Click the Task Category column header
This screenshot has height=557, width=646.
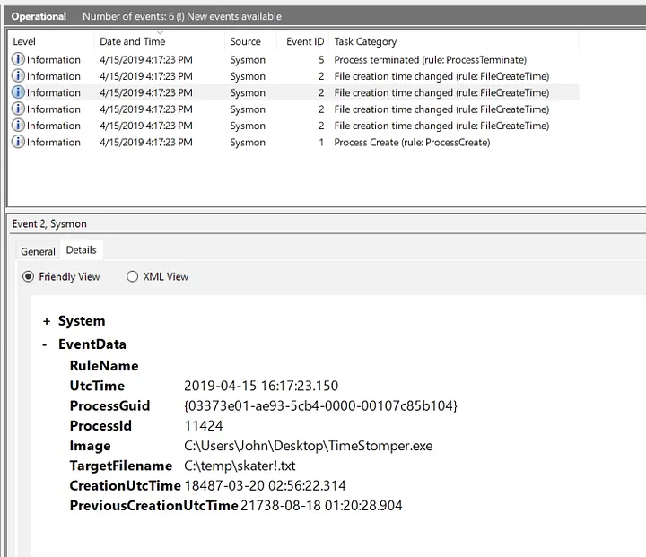click(x=365, y=41)
